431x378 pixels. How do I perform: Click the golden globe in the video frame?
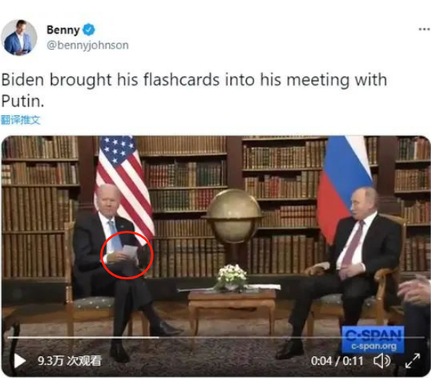[234, 216]
